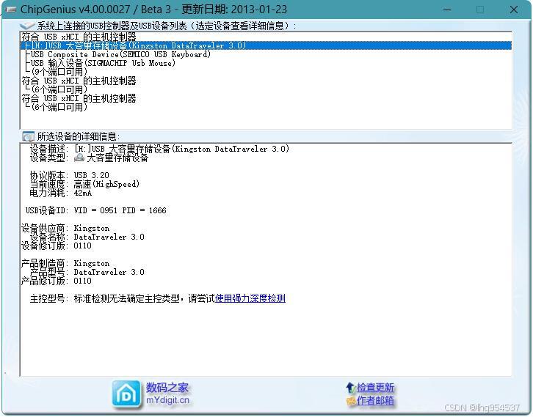Click the 设备描述 line in details pane

point(159,149)
